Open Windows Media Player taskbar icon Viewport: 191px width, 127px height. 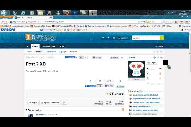tap(32, 13)
